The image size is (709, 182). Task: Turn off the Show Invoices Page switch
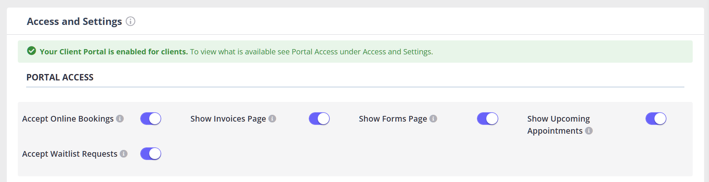[x=319, y=119]
